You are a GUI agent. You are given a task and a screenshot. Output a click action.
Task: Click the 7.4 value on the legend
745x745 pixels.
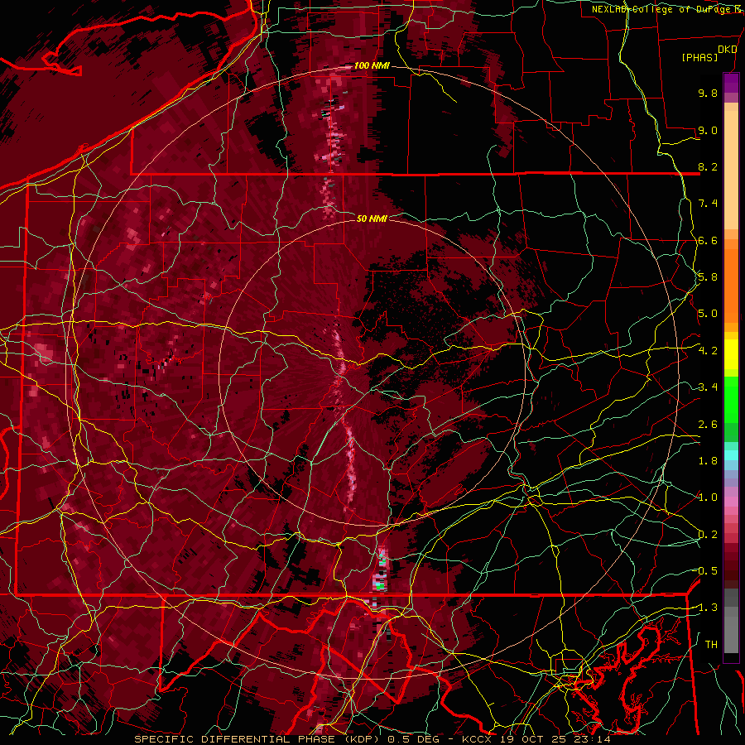point(708,204)
